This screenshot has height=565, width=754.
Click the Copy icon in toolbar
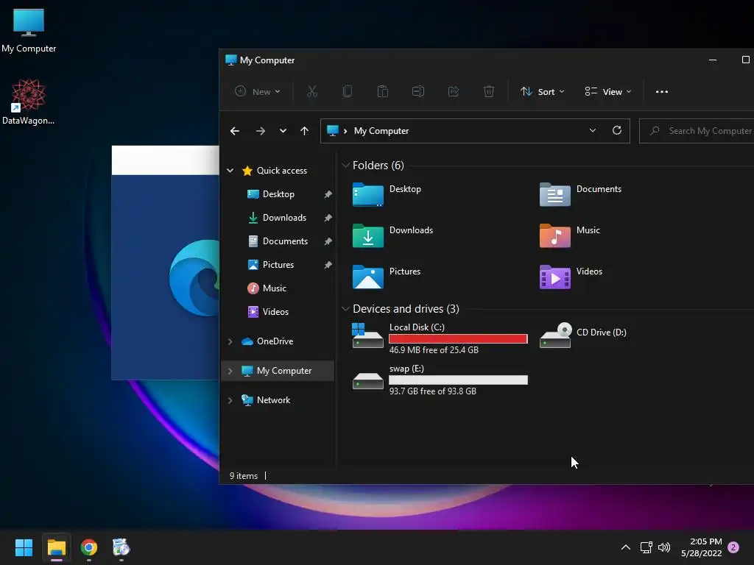click(348, 91)
